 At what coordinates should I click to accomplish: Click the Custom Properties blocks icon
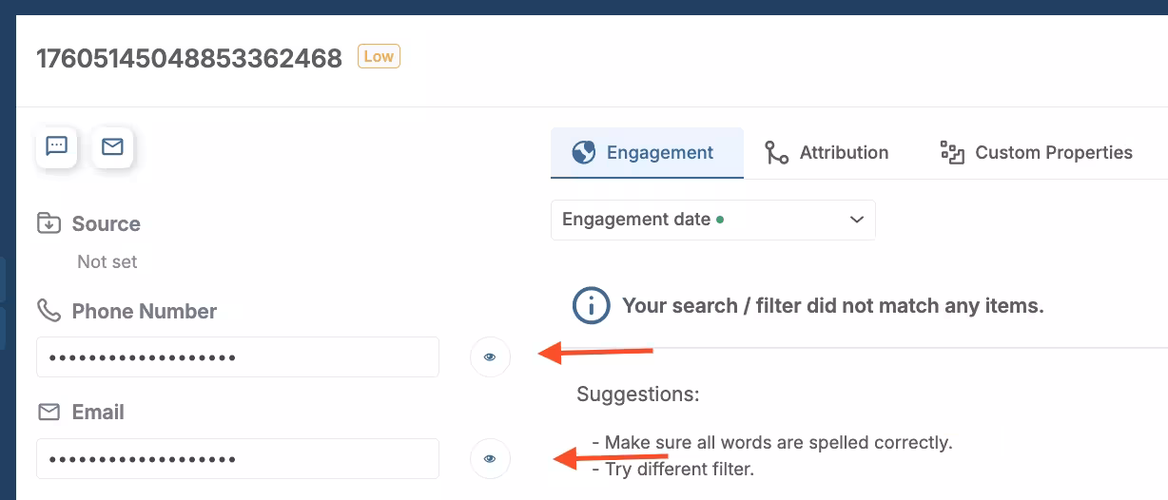952,152
